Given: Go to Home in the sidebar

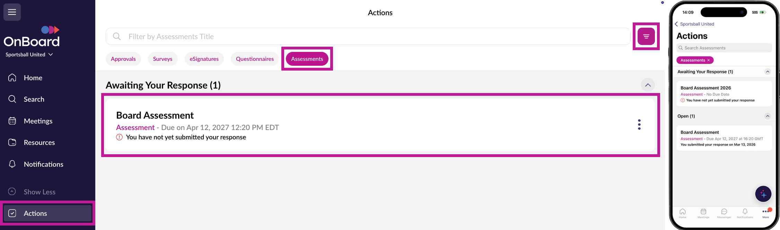Looking at the screenshot, I should pos(33,78).
